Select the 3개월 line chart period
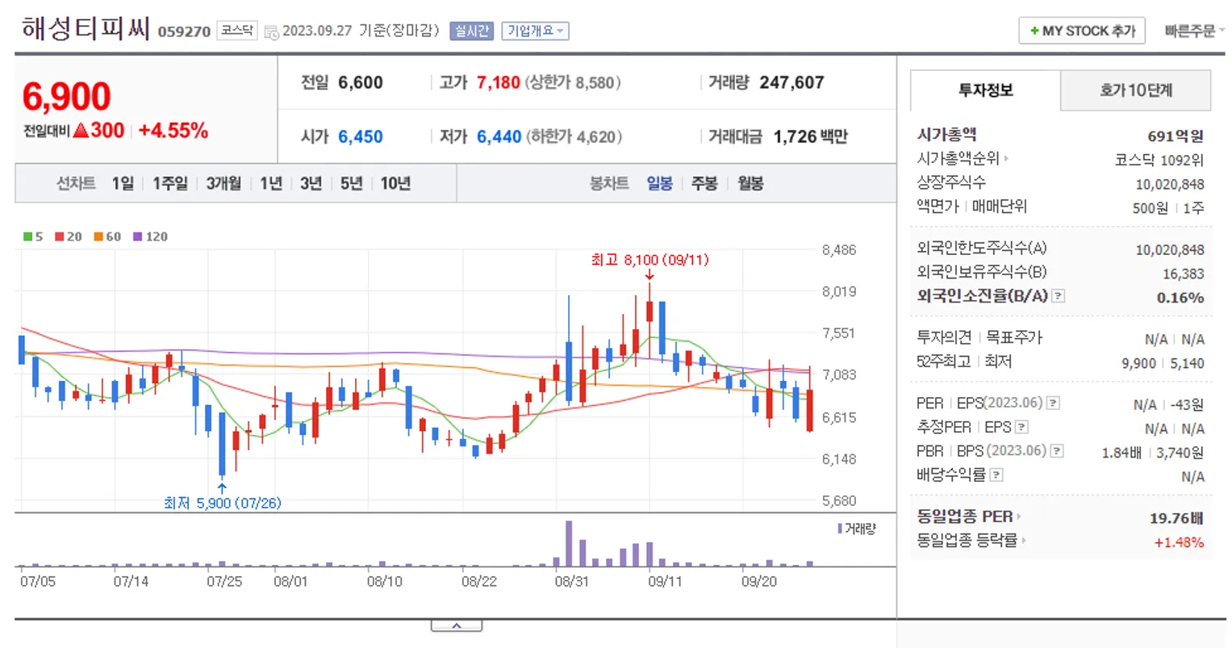 click(223, 183)
